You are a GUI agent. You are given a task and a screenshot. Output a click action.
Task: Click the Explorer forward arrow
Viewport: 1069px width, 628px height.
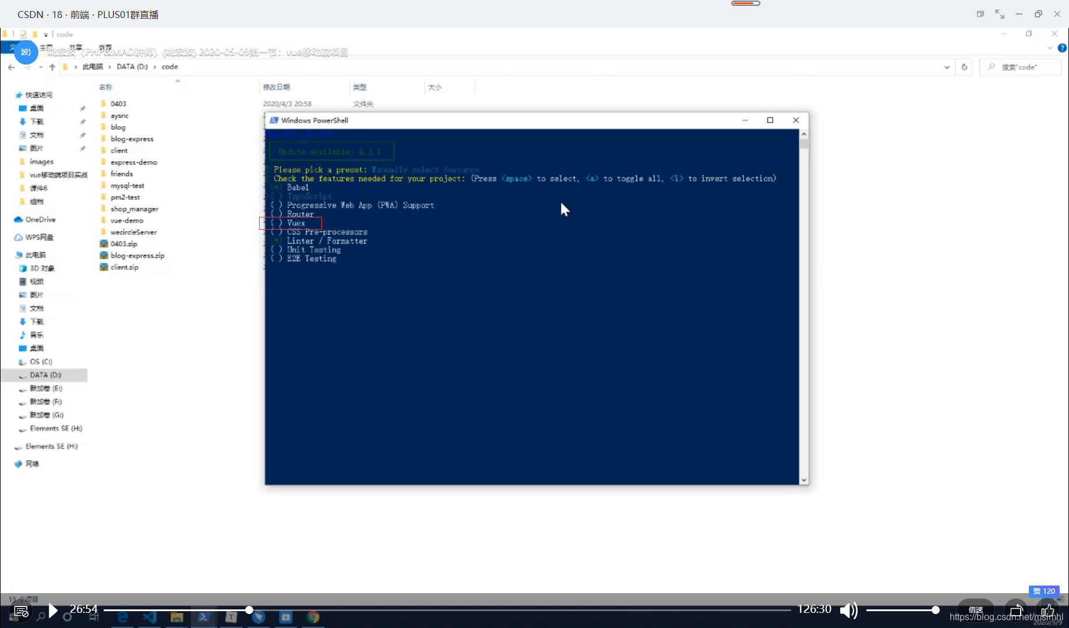tap(27, 67)
